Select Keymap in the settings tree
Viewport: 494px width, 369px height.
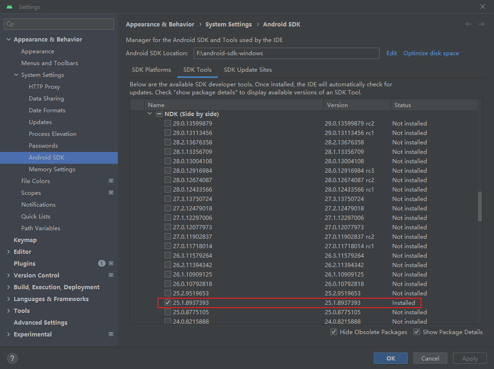pyautogui.click(x=25, y=240)
